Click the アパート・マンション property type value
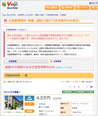 tap(80, 104)
